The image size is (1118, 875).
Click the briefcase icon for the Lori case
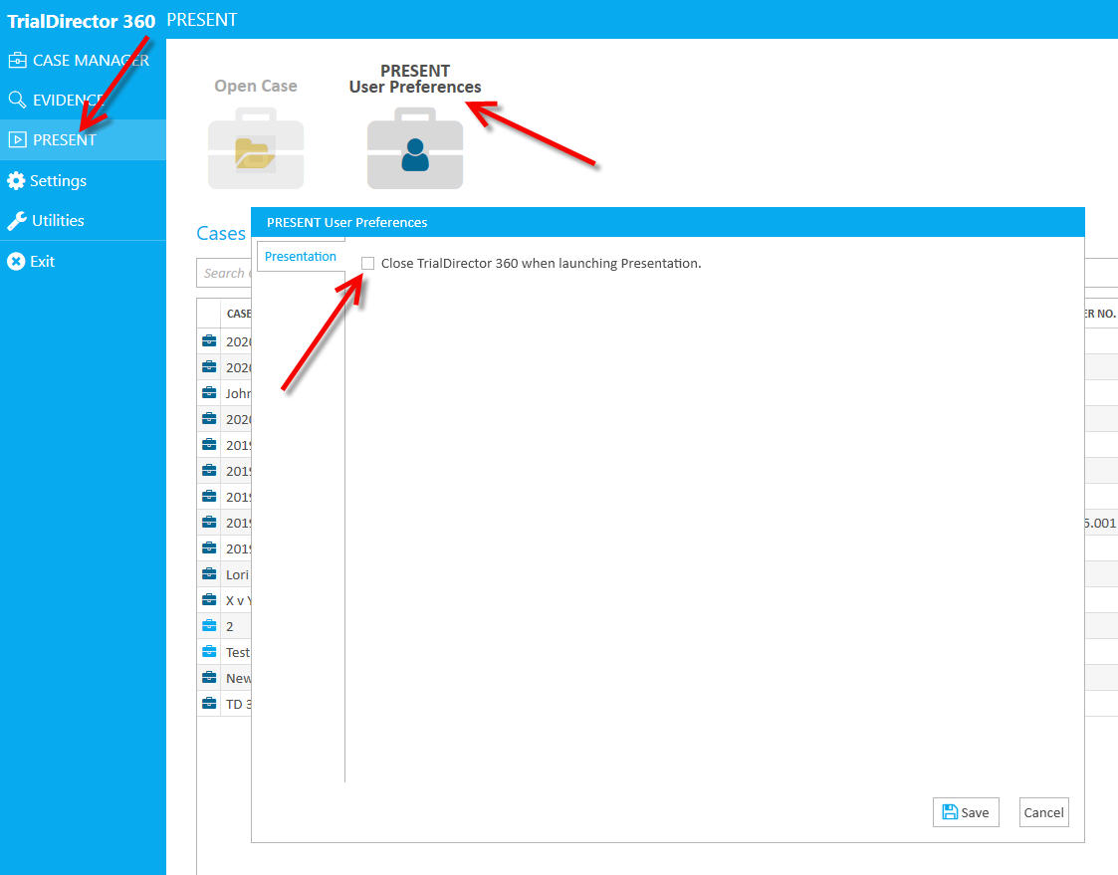(209, 574)
